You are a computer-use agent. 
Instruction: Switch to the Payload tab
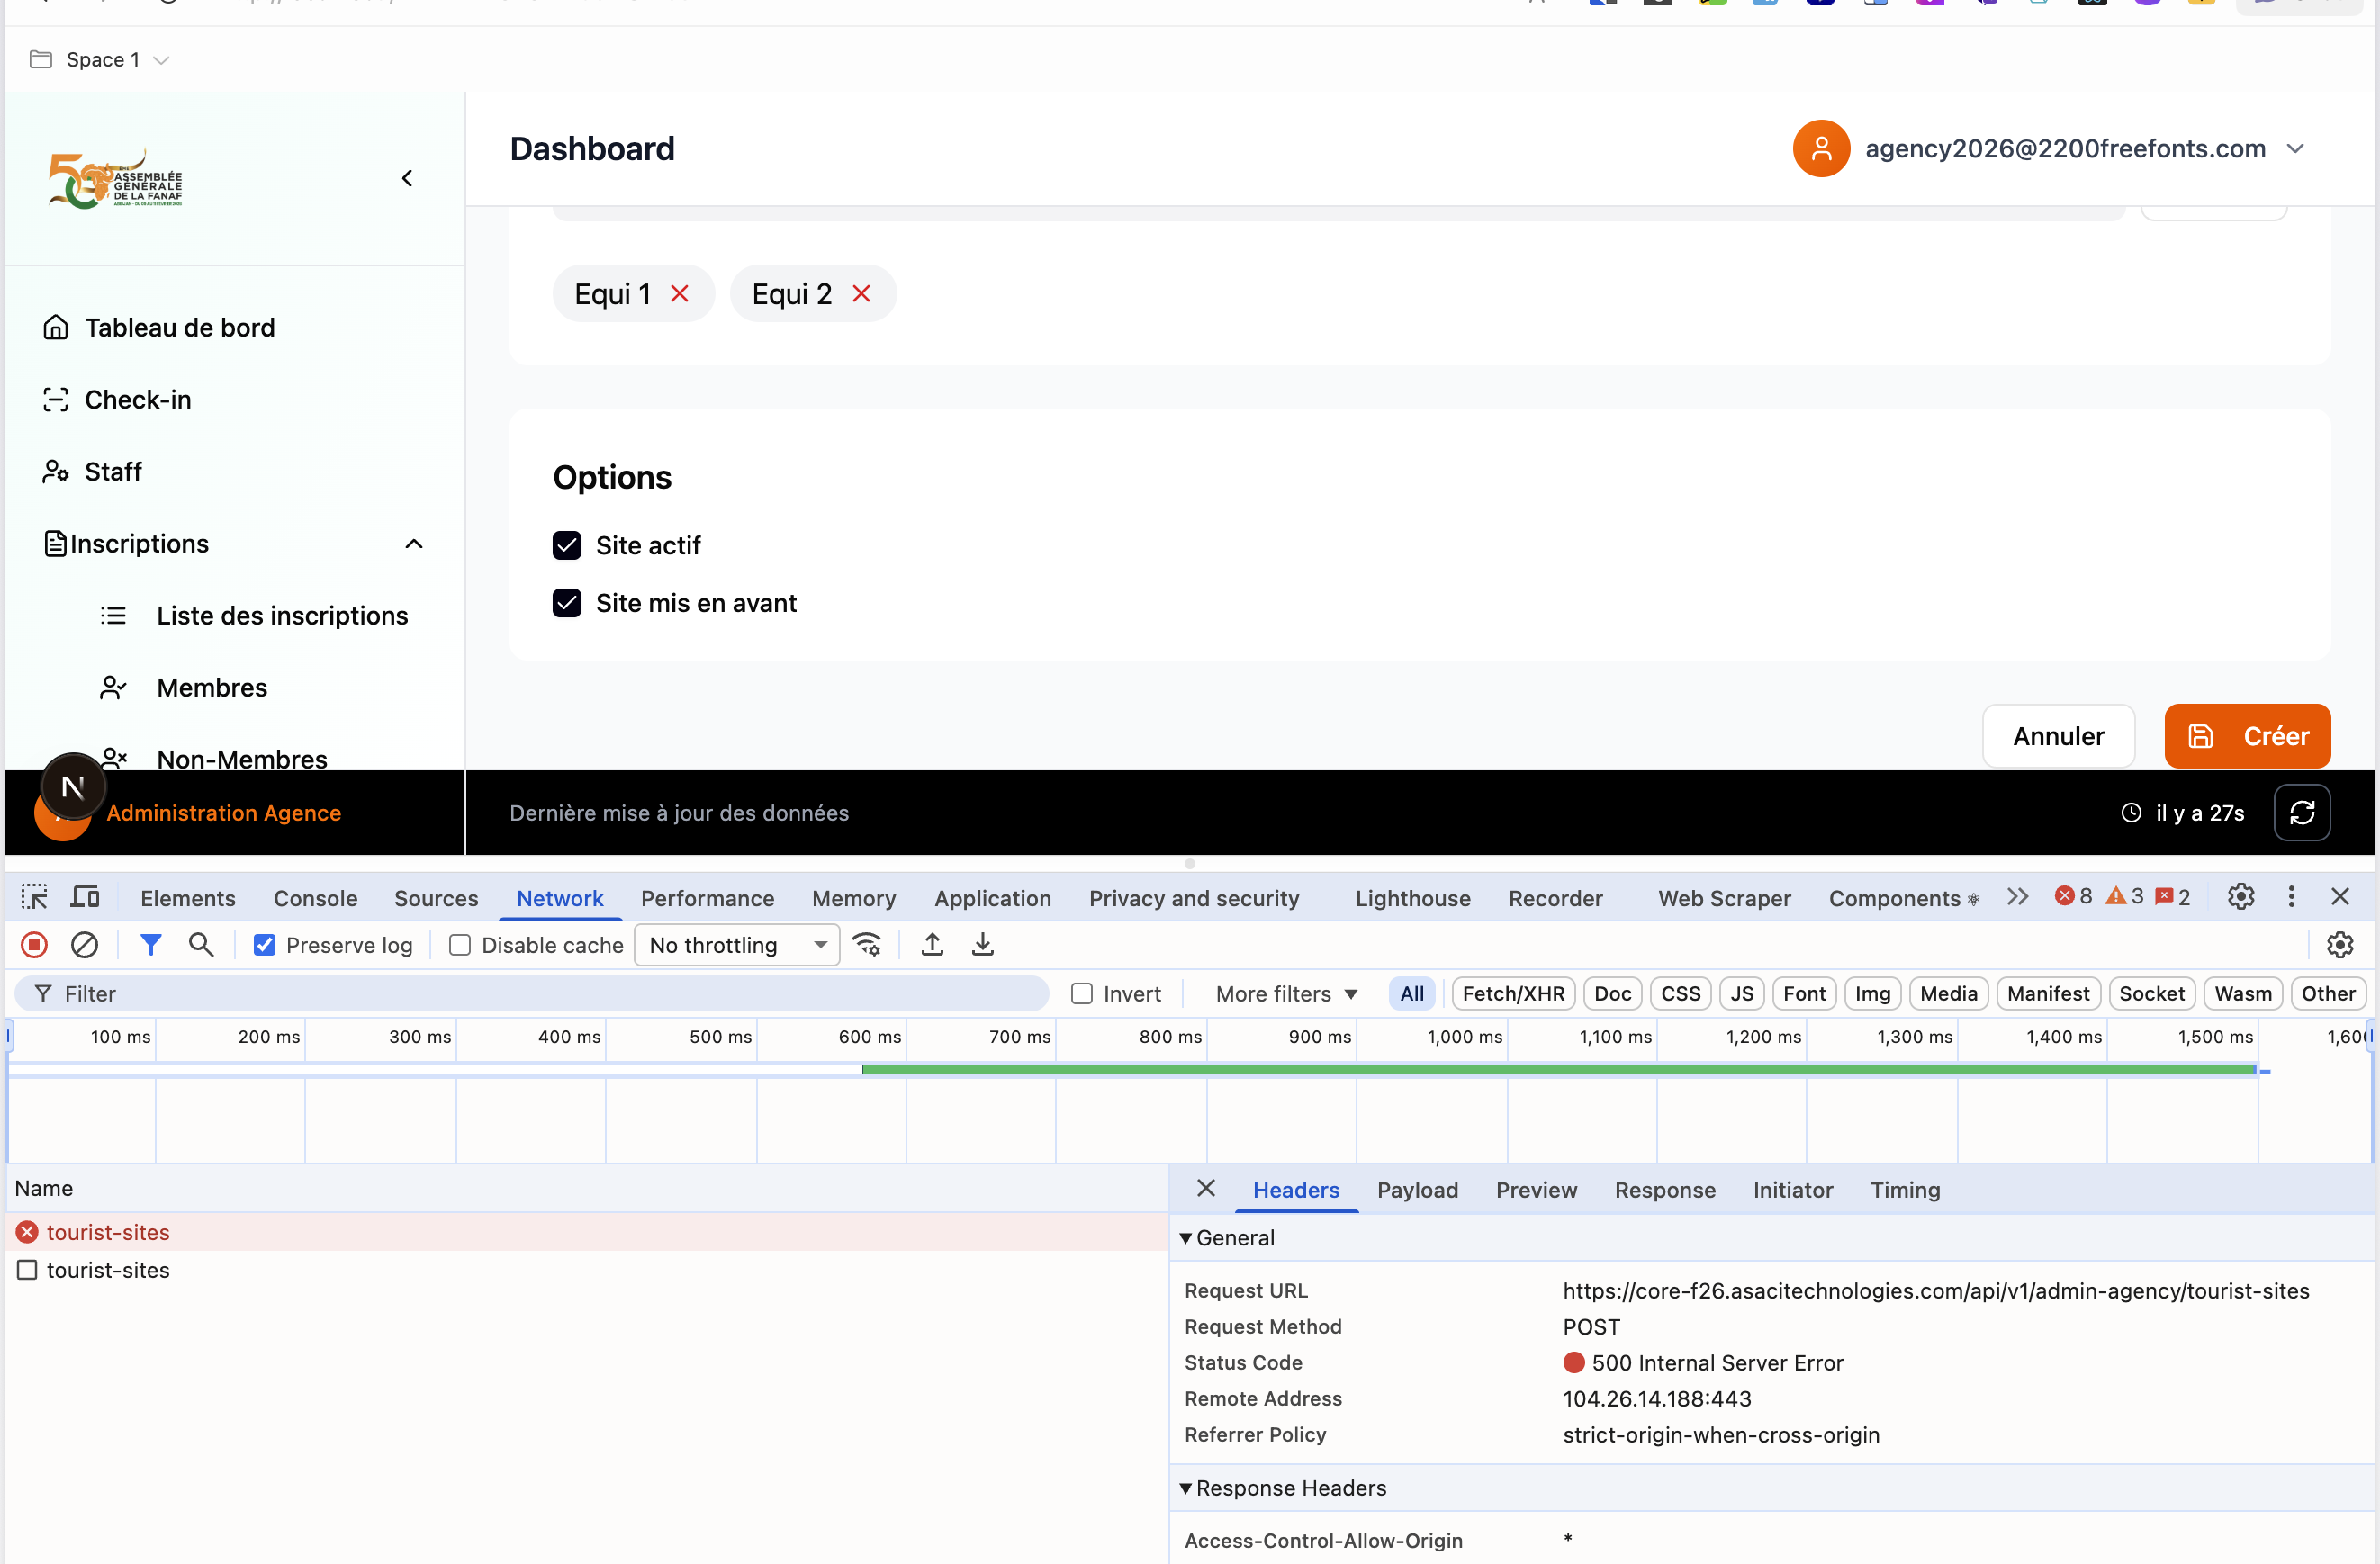(x=1417, y=1190)
